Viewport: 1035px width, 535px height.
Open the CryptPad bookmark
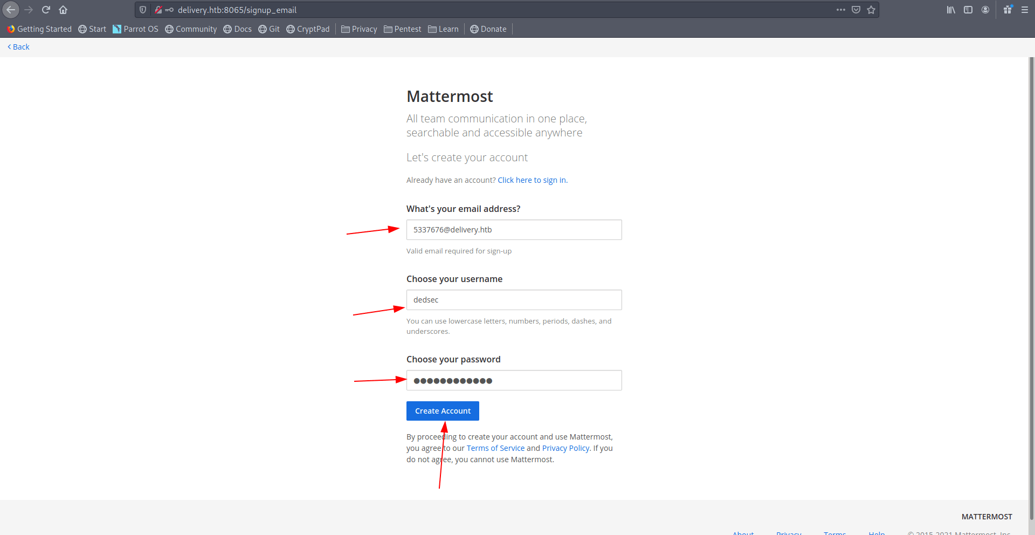(308, 29)
